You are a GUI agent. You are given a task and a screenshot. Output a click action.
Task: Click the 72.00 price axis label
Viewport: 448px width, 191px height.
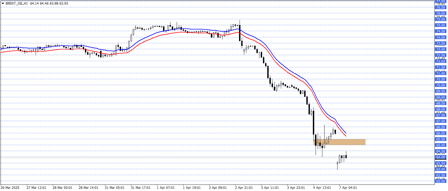coord(440,61)
